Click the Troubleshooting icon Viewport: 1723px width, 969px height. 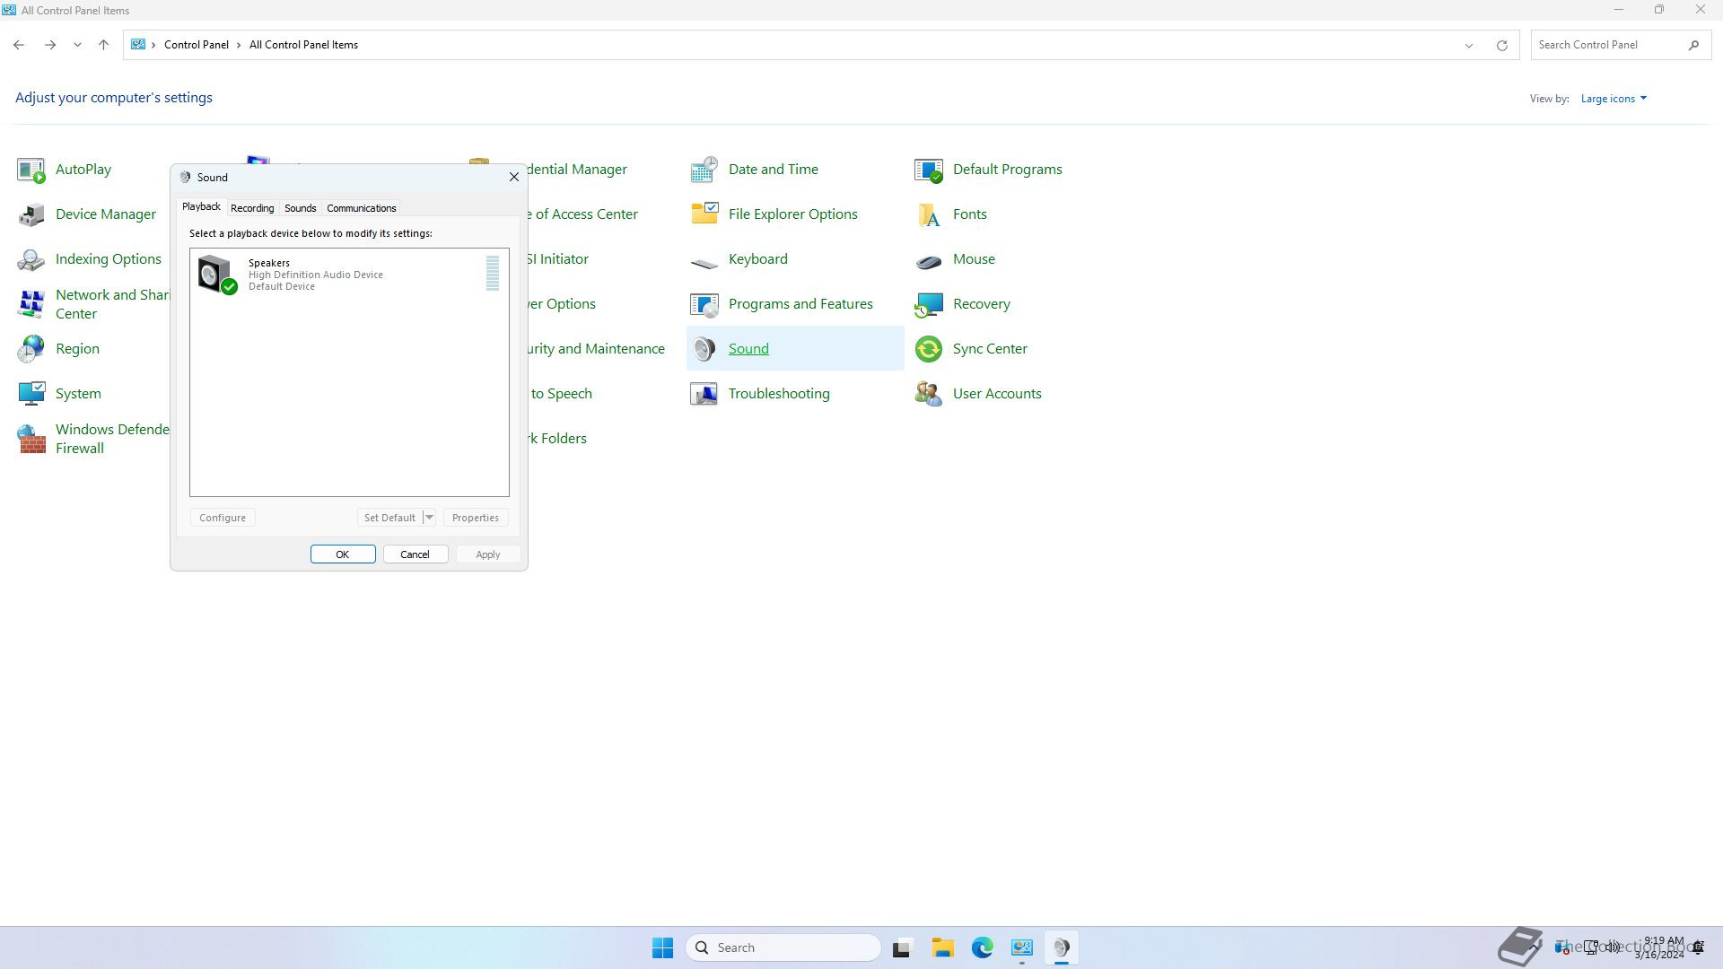(704, 394)
